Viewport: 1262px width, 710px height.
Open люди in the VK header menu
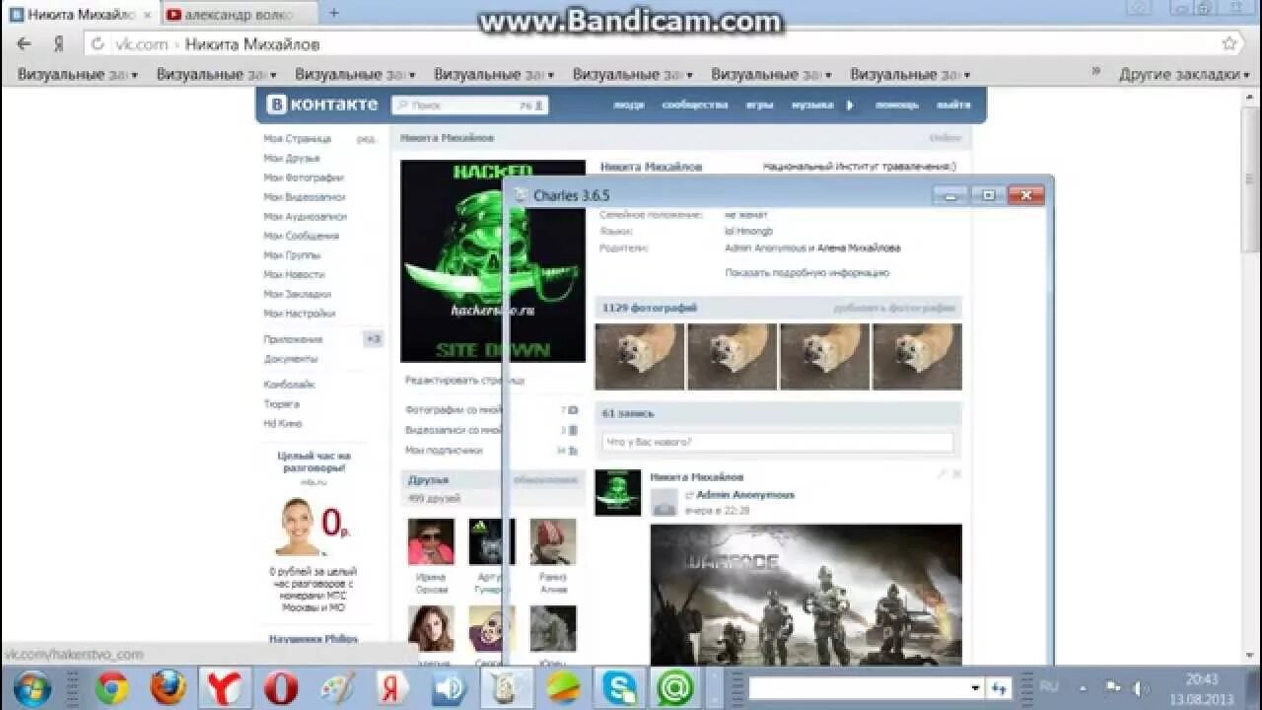pyautogui.click(x=629, y=105)
